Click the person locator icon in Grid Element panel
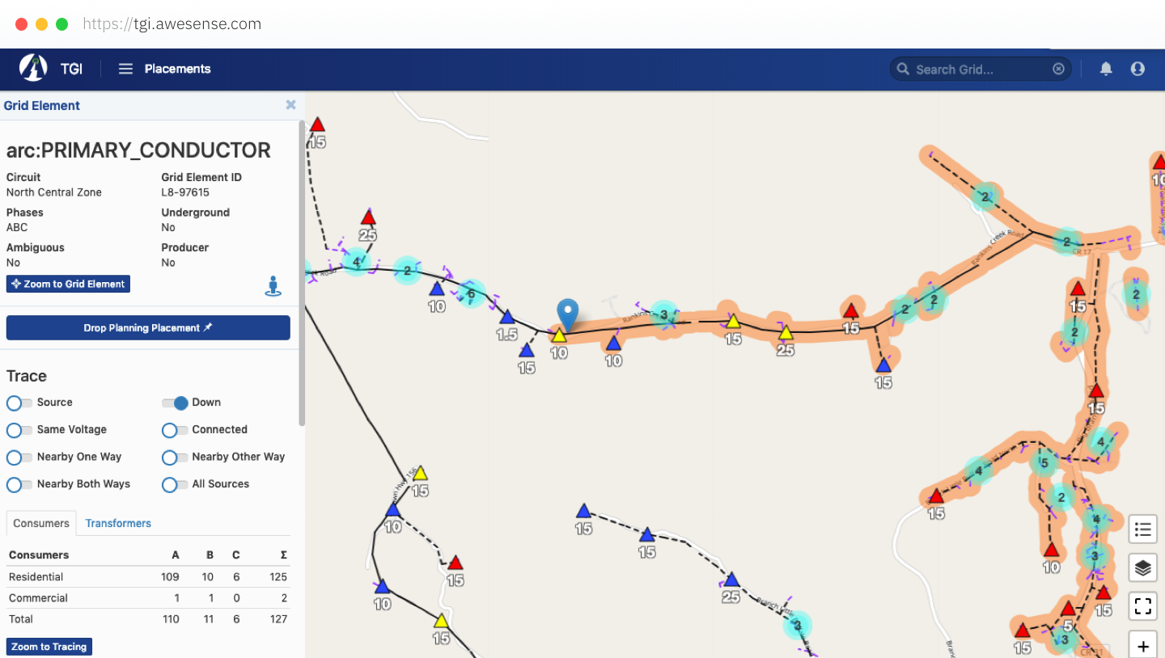 coord(273,285)
